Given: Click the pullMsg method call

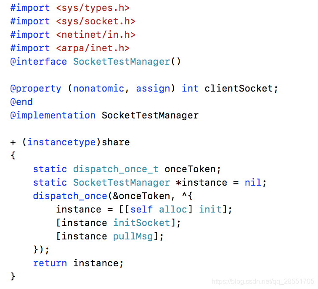Looking at the screenshot, I should point(133,236).
